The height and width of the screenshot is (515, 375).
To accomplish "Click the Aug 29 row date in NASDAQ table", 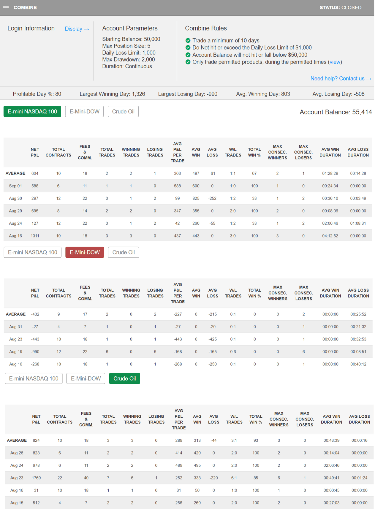I will pyautogui.click(x=15, y=211).
